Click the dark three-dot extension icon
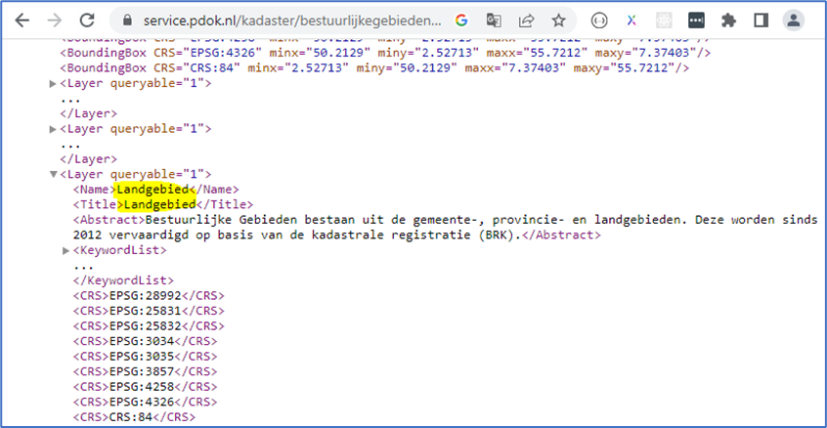 coord(695,20)
